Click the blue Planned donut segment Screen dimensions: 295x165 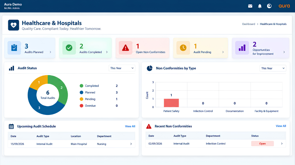39,108
